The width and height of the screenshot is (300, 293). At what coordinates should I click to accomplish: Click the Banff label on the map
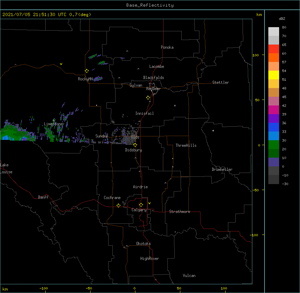coord(43,197)
